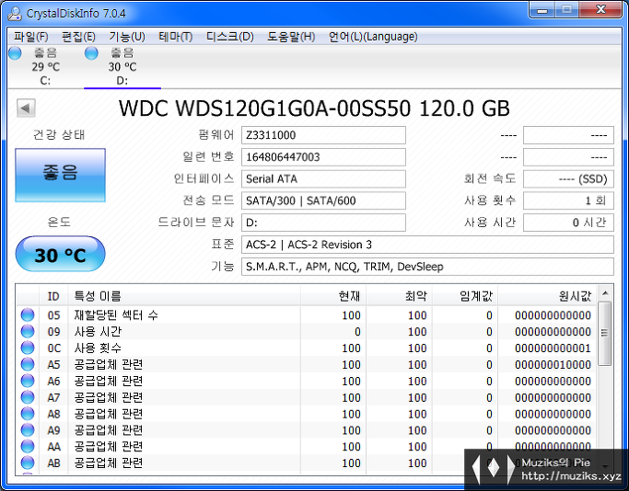Click the drive letter field D:

[323, 223]
